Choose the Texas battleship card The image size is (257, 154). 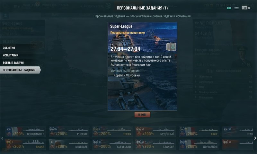tap(112, 132)
